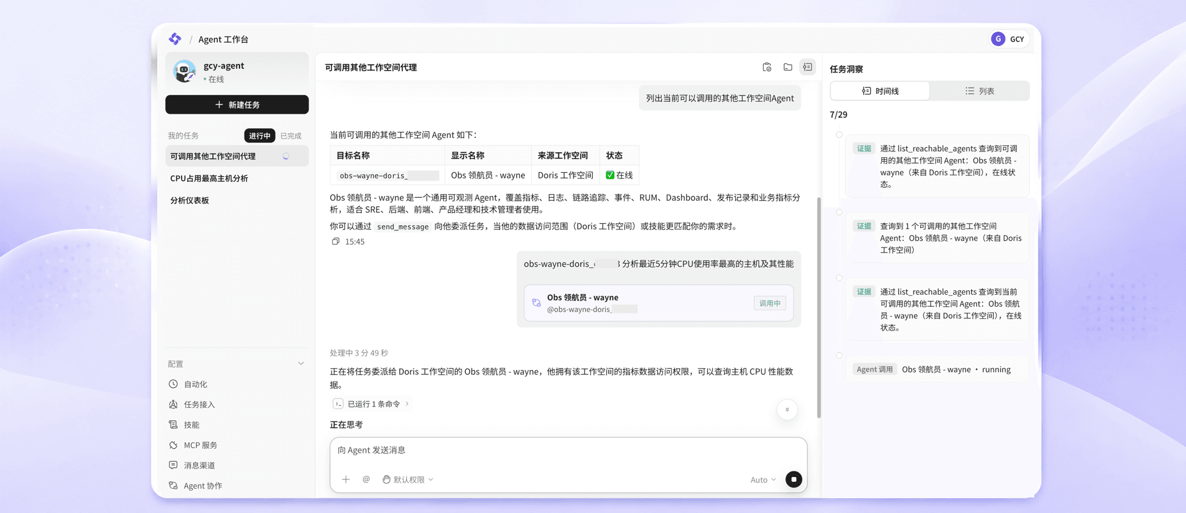This screenshot has height=513, width=1186.
Task: Switch to 进行中 task filter
Action: pyautogui.click(x=259, y=136)
